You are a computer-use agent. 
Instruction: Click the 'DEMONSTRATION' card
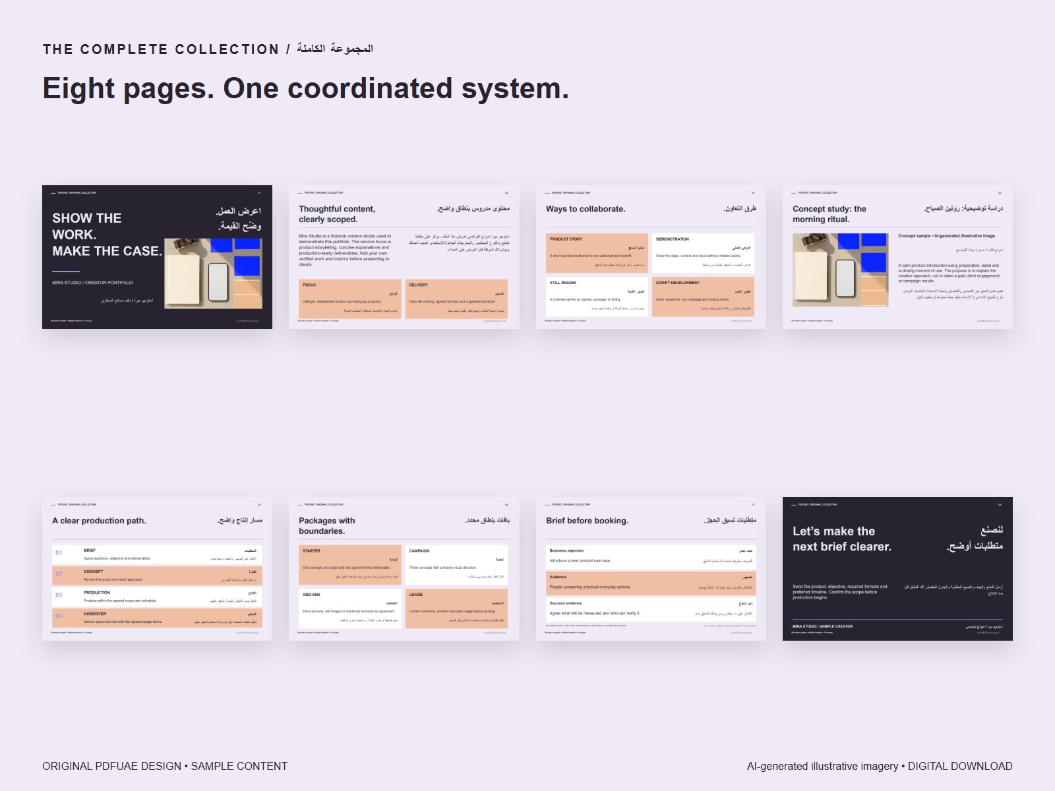703,253
